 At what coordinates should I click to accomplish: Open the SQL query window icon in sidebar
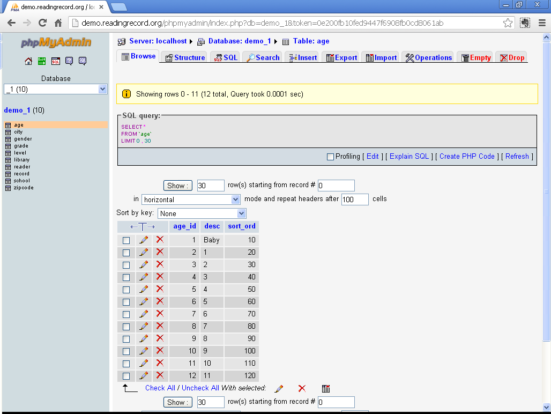click(x=56, y=61)
